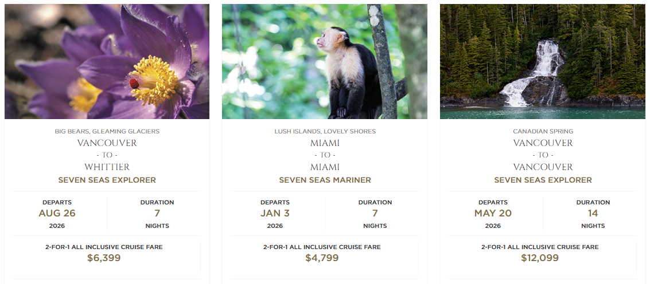View the $4,799 cruise fare

pos(322,258)
